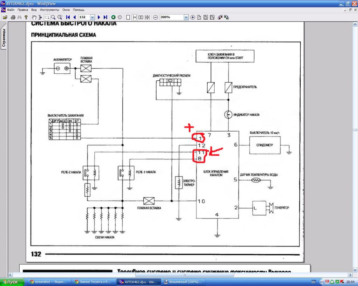Select the magnifier Zoom tool
The height and width of the screenshot is (286, 358).
(53, 17)
